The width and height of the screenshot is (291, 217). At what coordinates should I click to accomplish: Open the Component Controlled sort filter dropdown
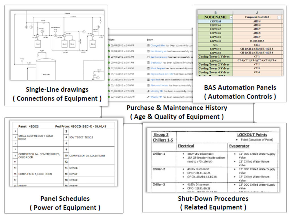[x=279, y=17]
